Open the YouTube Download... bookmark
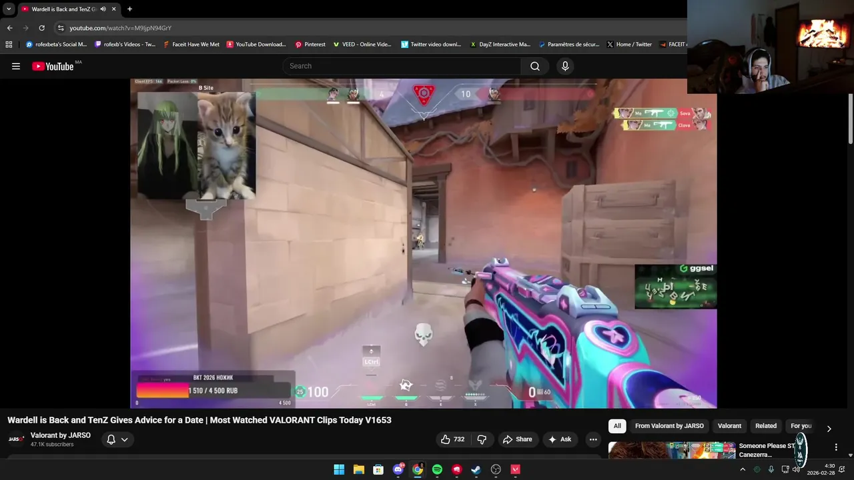The image size is (854, 480). click(256, 45)
